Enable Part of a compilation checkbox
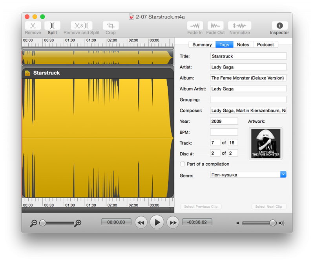 [x=182, y=164]
